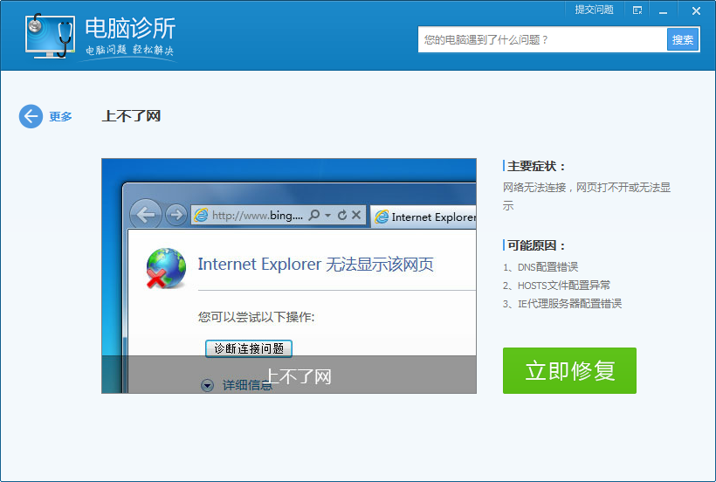The height and width of the screenshot is (482, 716).
Task: Click the 提交问题 link
Action: 594,10
